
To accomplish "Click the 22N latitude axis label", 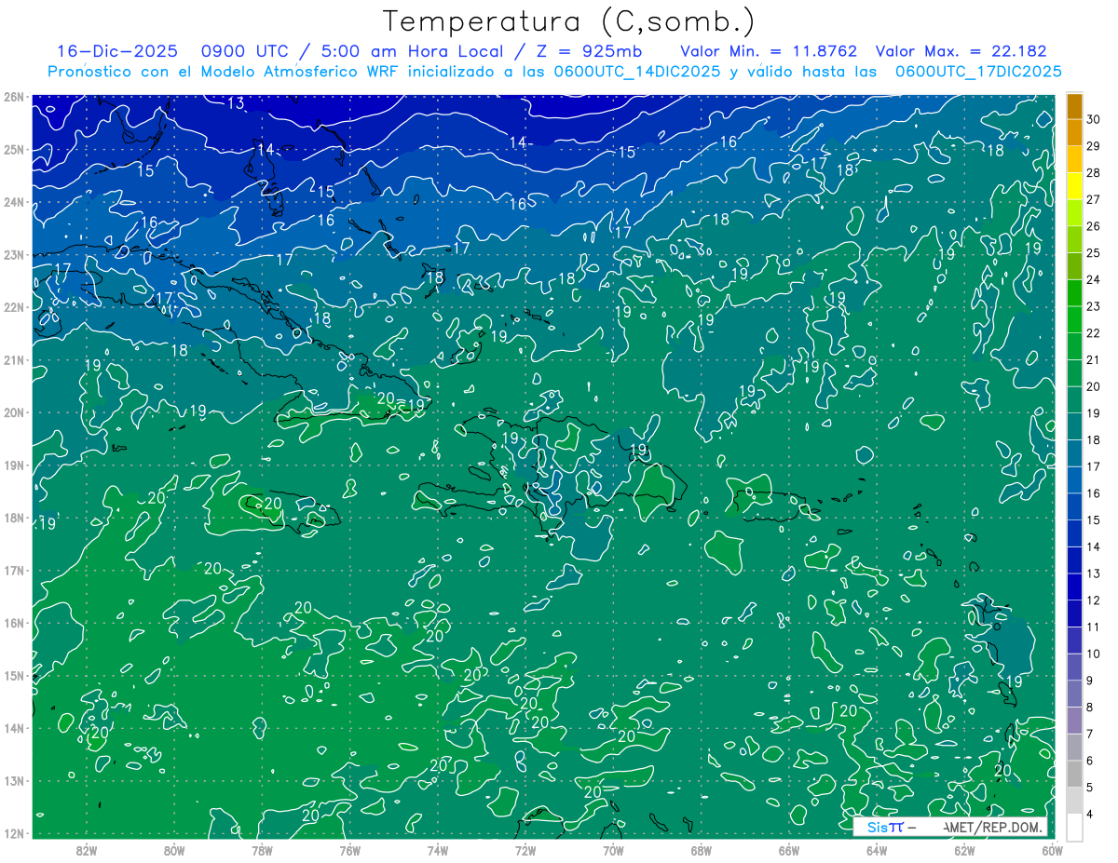I will click(x=14, y=307).
